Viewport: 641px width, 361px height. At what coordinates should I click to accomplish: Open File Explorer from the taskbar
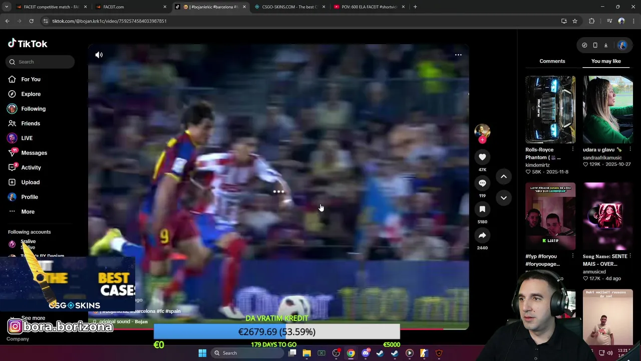(x=306, y=353)
